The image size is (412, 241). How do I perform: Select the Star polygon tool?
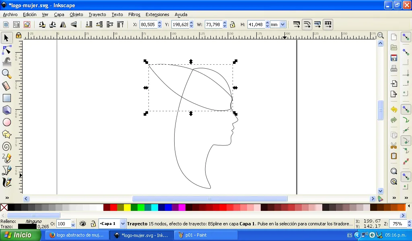click(x=6, y=134)
